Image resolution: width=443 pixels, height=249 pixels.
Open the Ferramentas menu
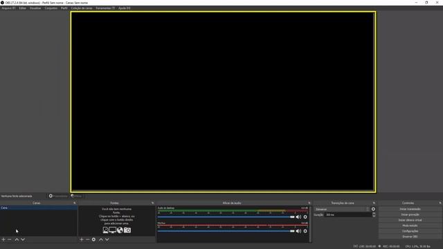click(105, 8)
